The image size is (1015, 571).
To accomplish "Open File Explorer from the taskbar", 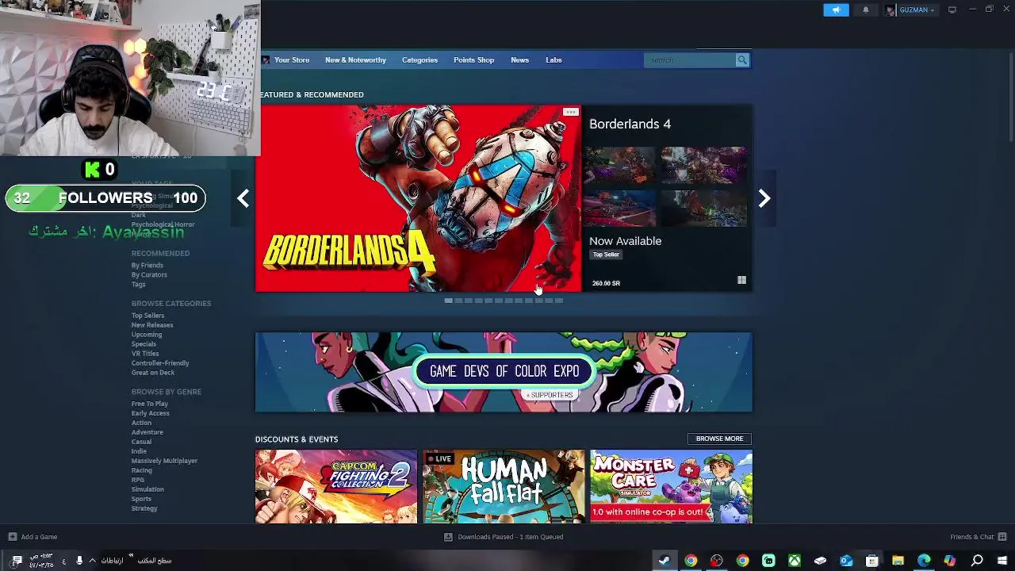I will pyautogui.click(x=898, y=561).
